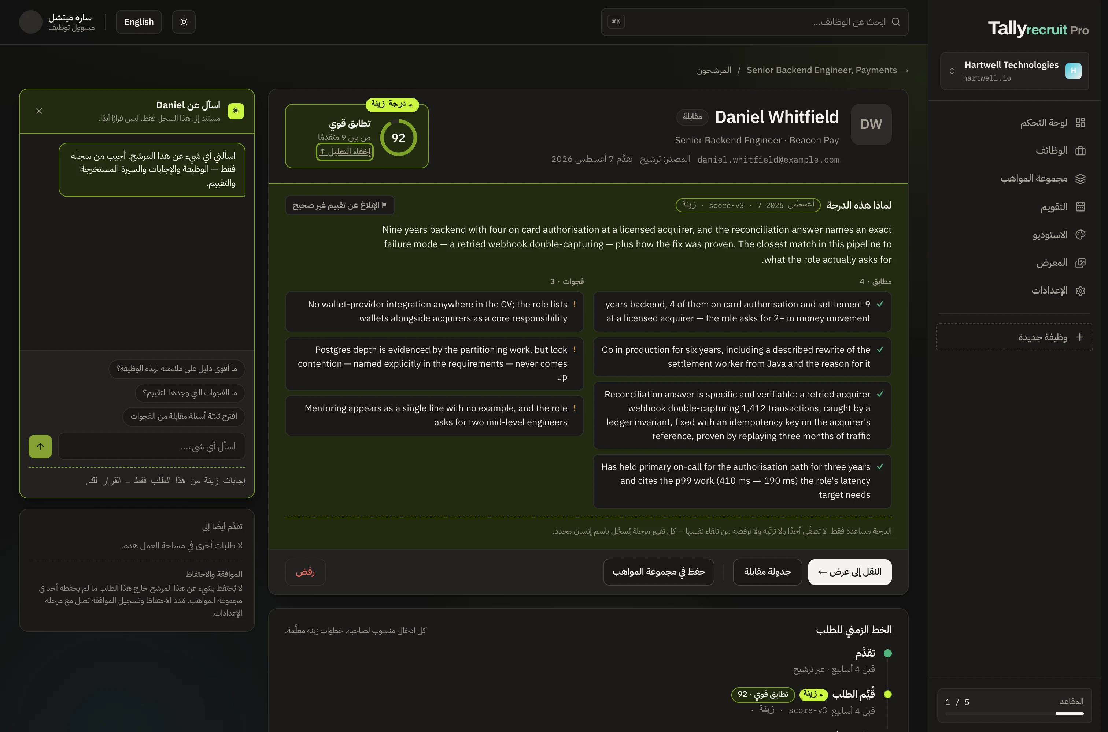
Task: Click حفظ في مجموعة المواهب save button
Action: [x=658, y=572]
